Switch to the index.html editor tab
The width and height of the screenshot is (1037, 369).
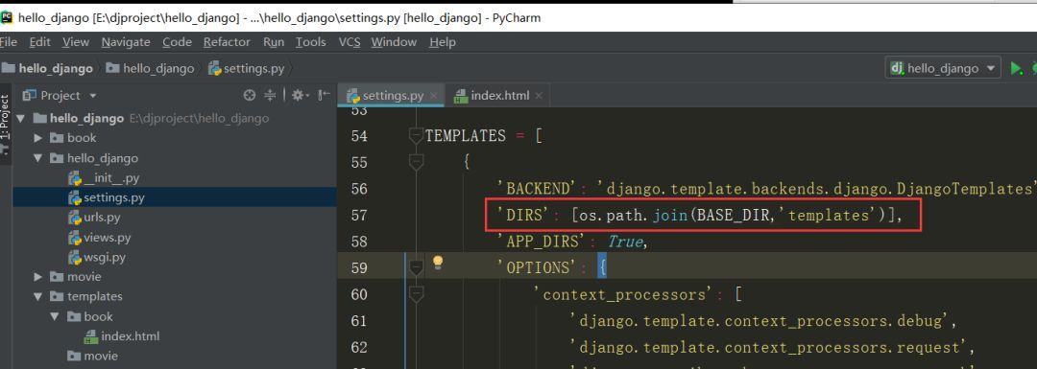[x=499, y=96]
